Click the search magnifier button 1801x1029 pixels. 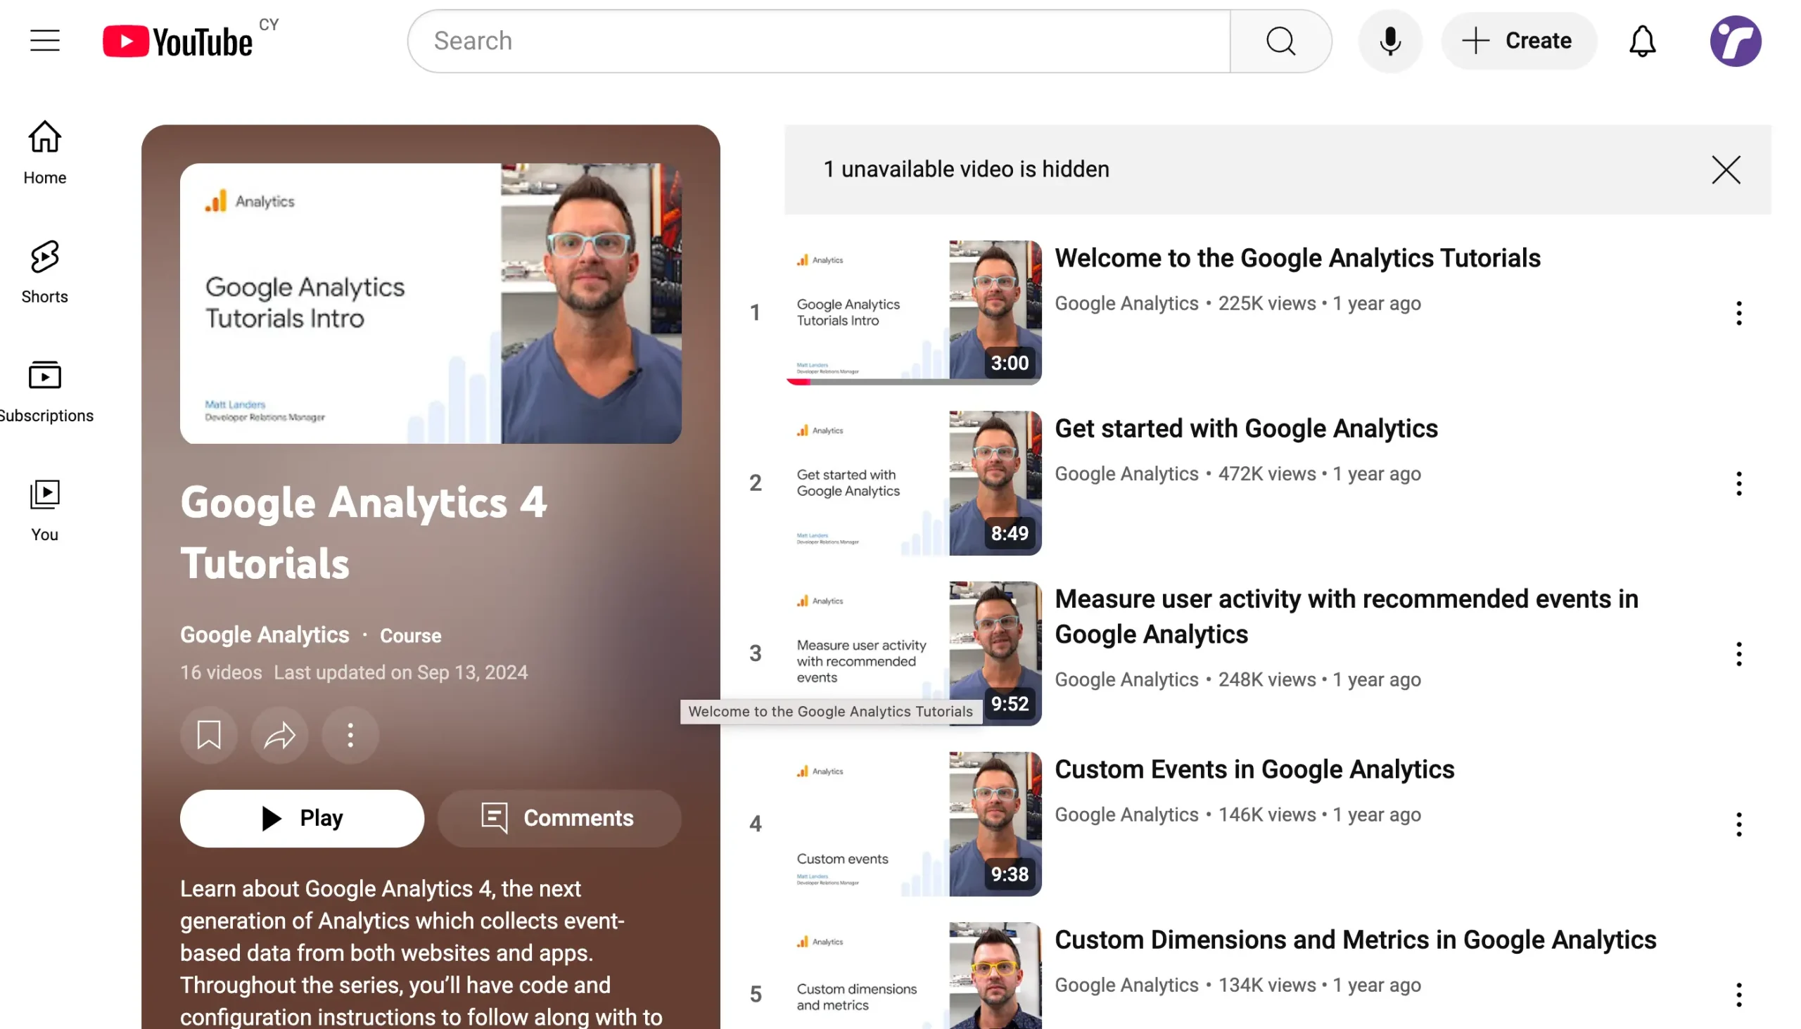[1280, 41]
